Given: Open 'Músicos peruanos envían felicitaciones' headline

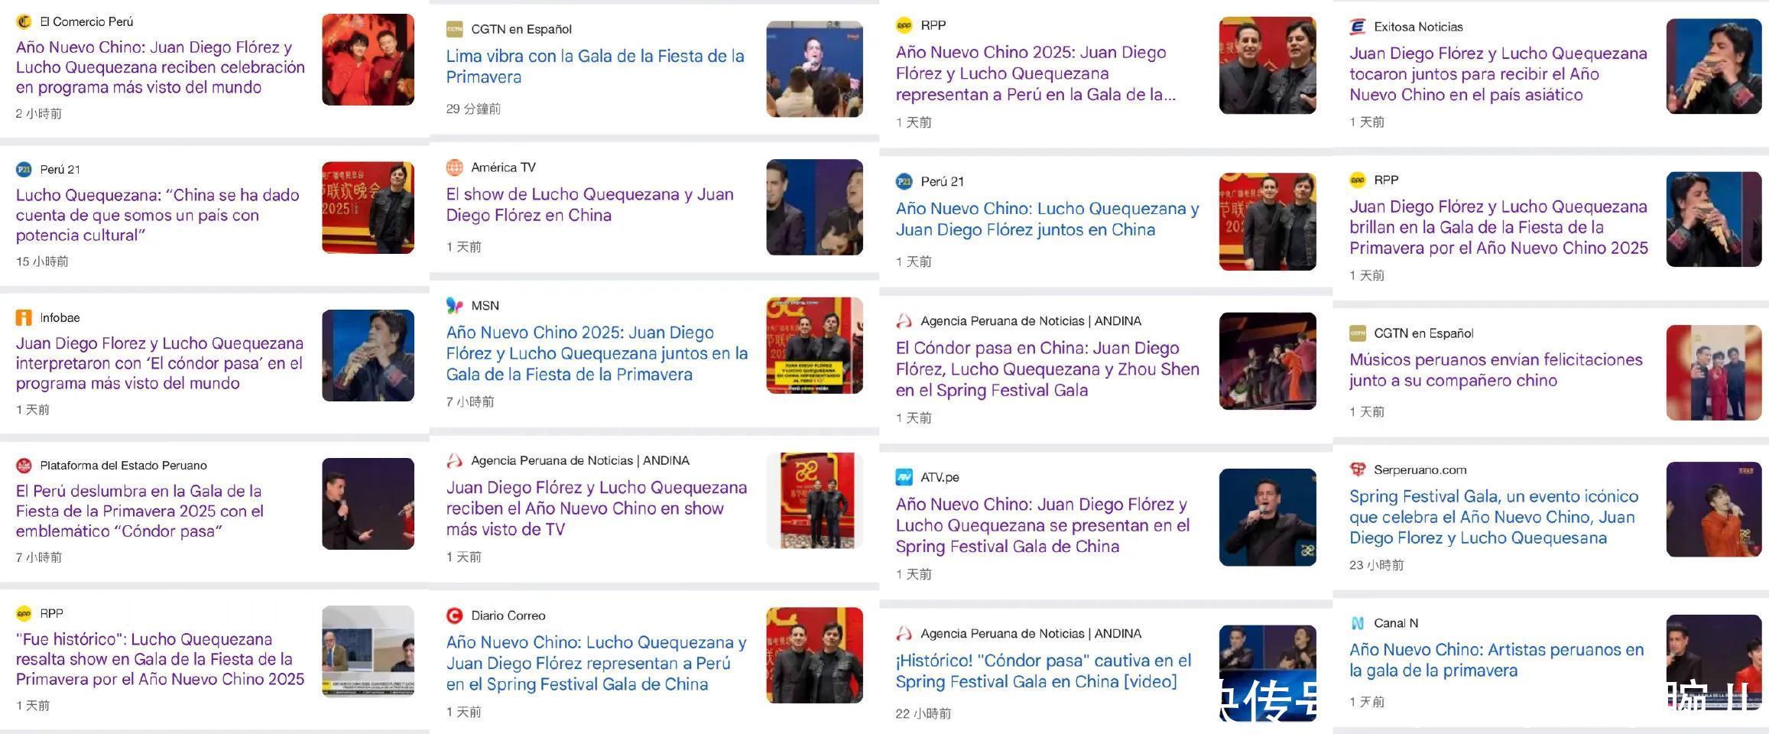Looking at the screenshot, I should [1496, 370].
